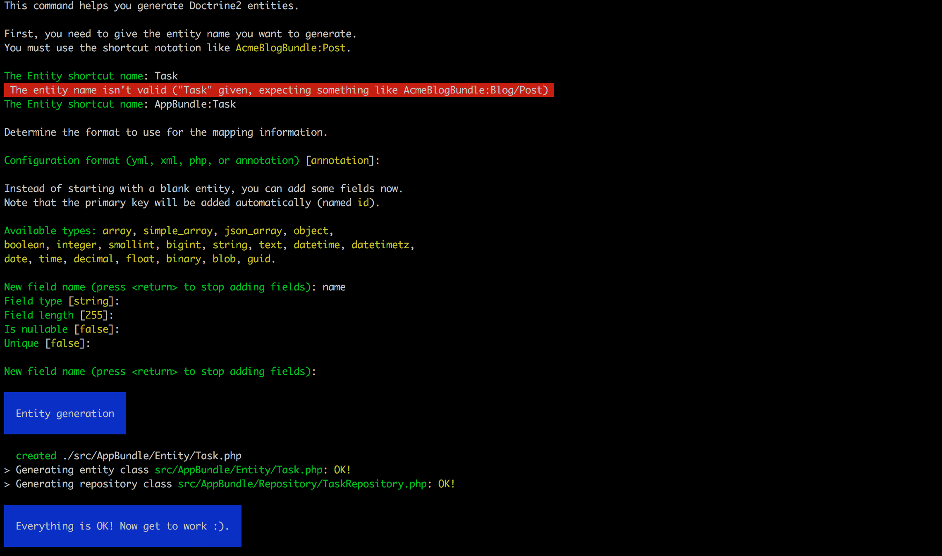The width and height of the screenshot is (942, 556).
Task: Click the TaskRepository.php repository class path
Action: [302, 484]
